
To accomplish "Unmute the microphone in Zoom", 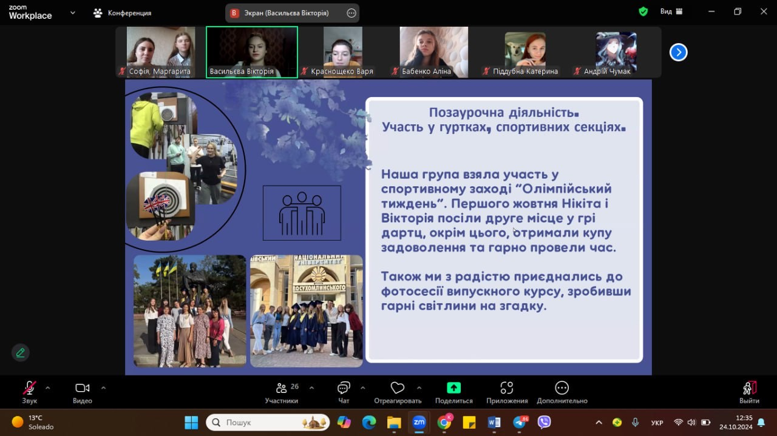I will pyautogui.click(x=29, y=388).
